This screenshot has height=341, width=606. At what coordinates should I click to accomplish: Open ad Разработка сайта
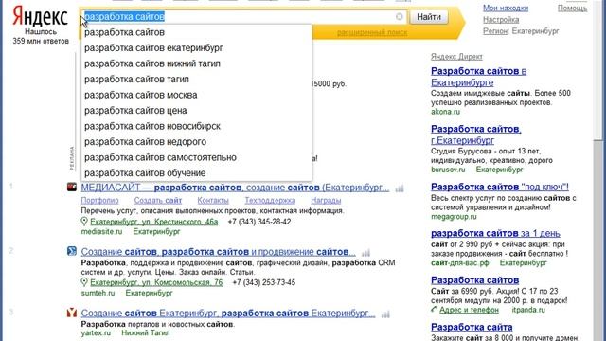point(472,327)
